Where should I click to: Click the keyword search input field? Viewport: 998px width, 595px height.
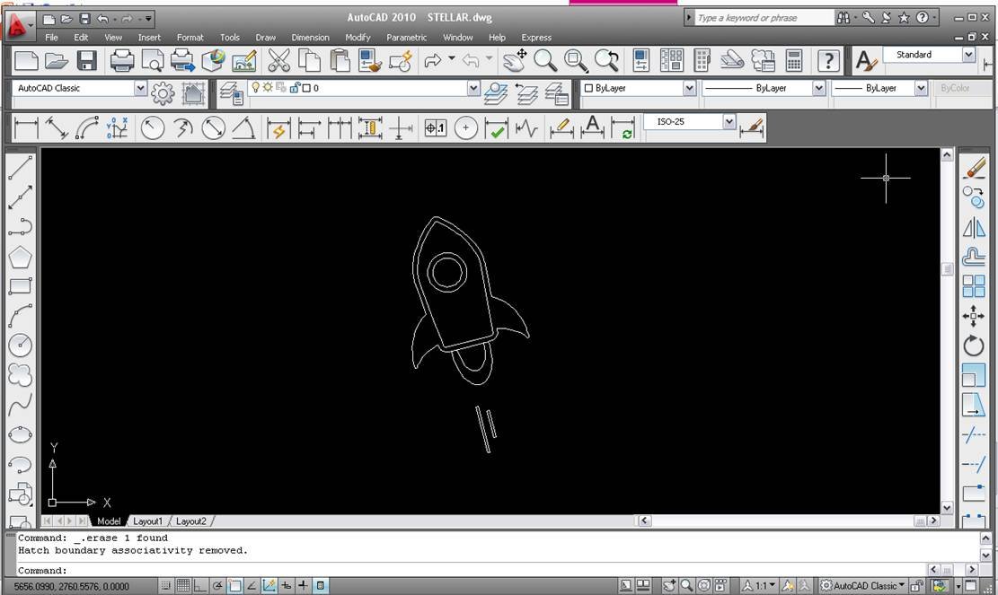click(764, 18)
